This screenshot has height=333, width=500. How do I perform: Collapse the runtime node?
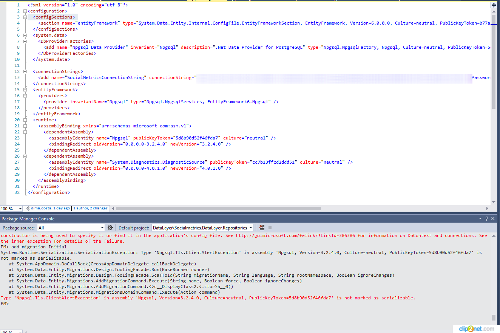pyautogui.click(x=25, y=120)
